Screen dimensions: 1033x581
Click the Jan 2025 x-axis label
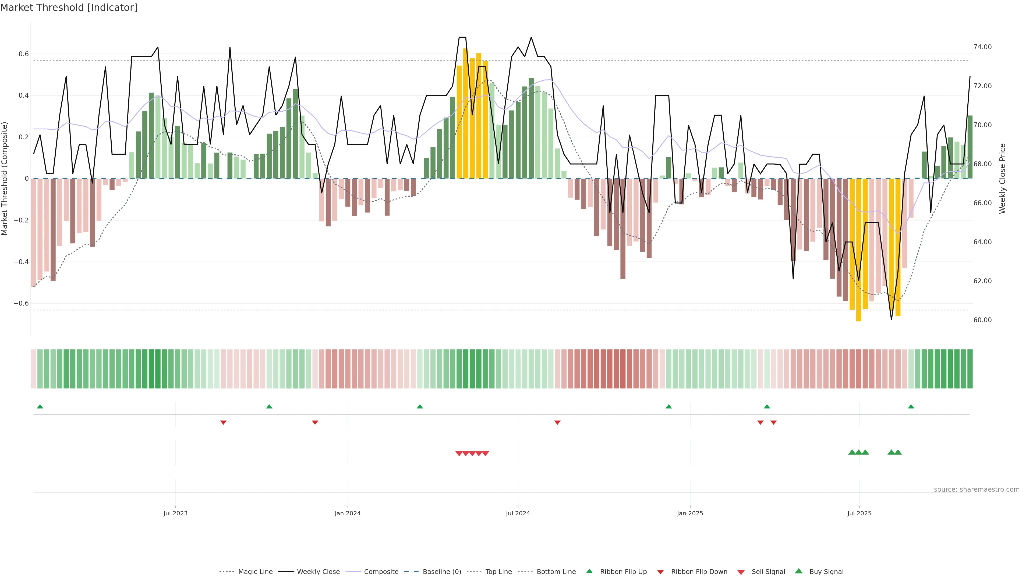coord(690,513)
